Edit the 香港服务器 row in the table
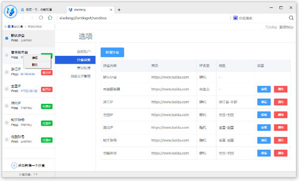This screenshot has height=181, width=299. [264, 89]
